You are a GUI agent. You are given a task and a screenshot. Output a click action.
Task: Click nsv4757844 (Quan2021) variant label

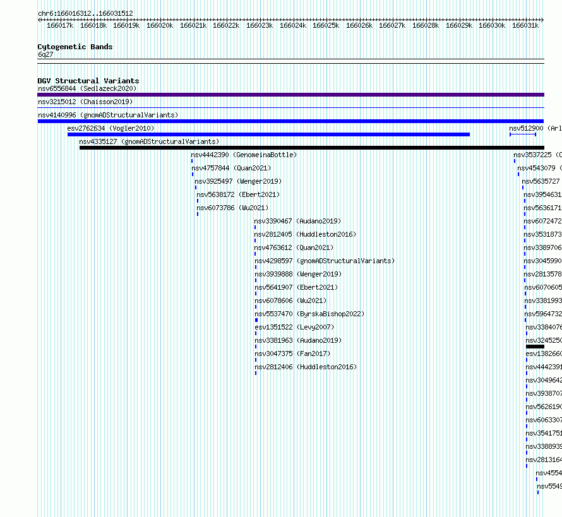(231, 168)
